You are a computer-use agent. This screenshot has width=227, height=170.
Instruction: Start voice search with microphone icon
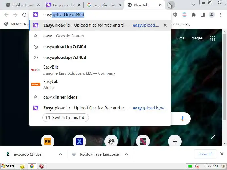tap(182, 119)
